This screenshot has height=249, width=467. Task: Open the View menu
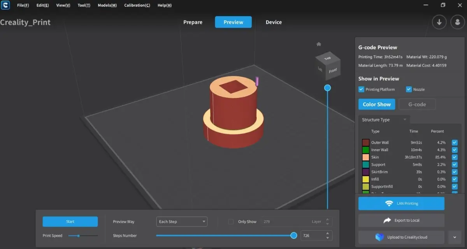(63, 5)
